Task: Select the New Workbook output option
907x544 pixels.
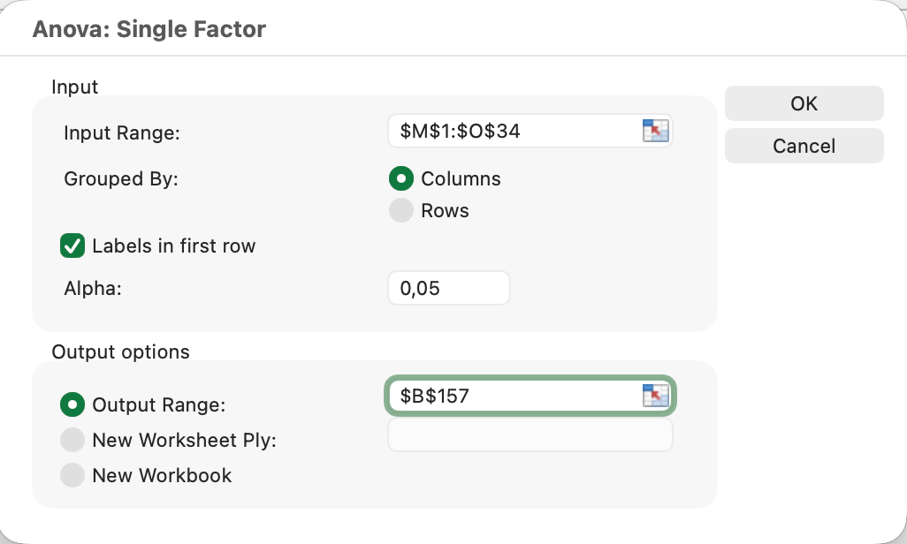Action: (x=72, y=475)
